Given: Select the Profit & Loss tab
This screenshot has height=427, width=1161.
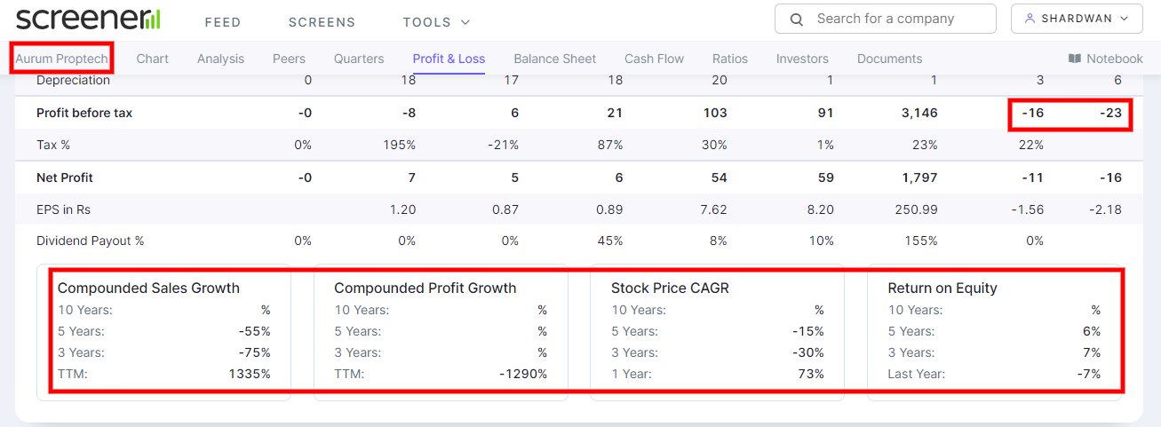Looking at the screenshot, I should (449, 59).
